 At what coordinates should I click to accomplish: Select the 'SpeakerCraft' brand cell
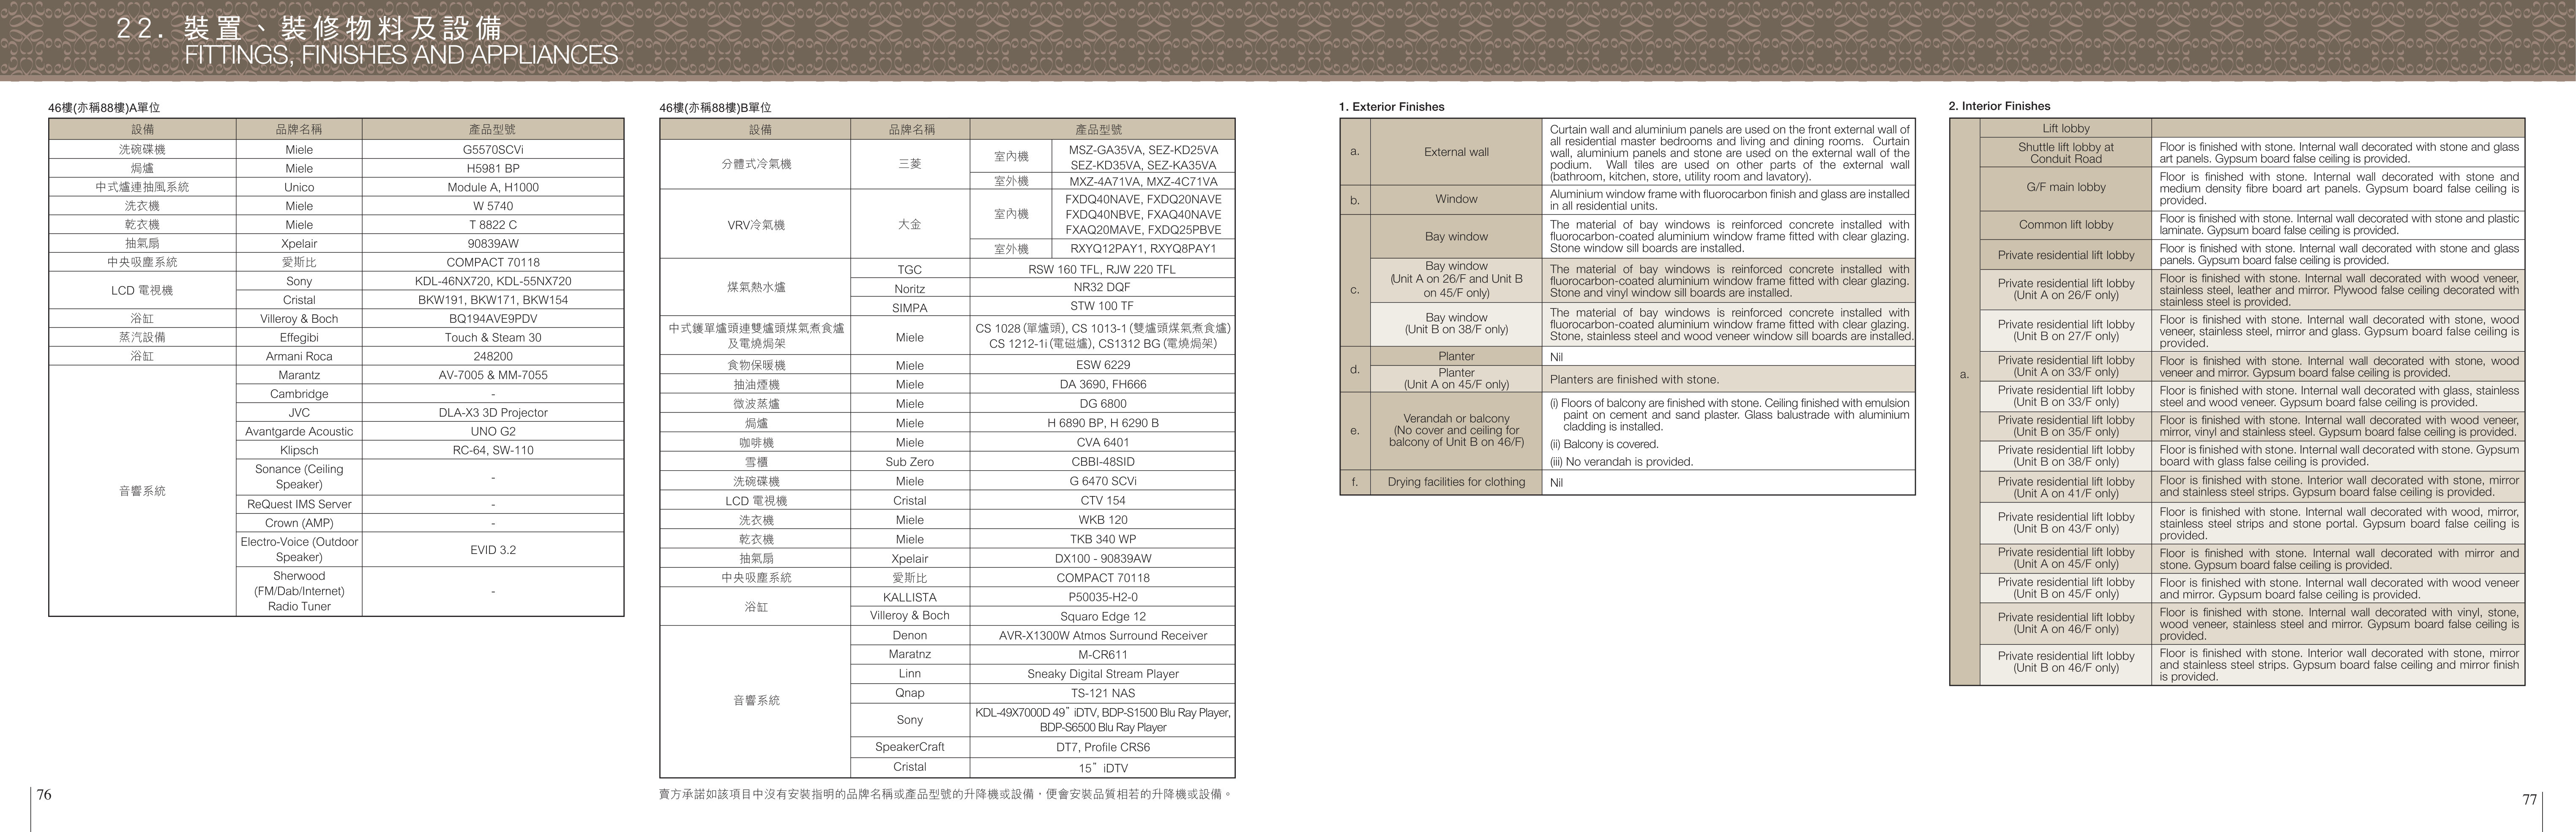(x=910, y=747)
